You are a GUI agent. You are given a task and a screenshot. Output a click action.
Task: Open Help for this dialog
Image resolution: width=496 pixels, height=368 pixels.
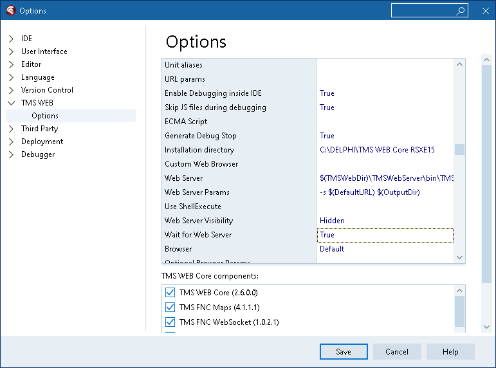pyautogui.click(x=450, y=351)
